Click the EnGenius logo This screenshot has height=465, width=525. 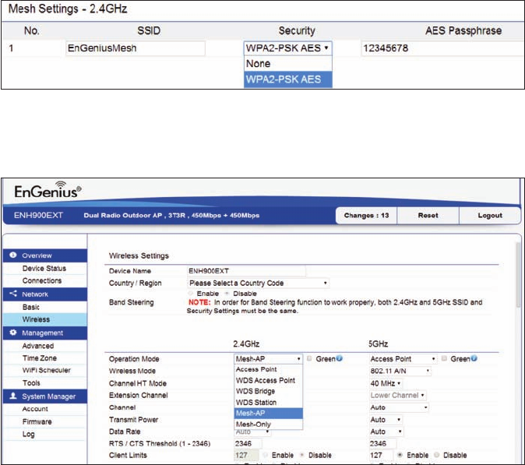48,190
